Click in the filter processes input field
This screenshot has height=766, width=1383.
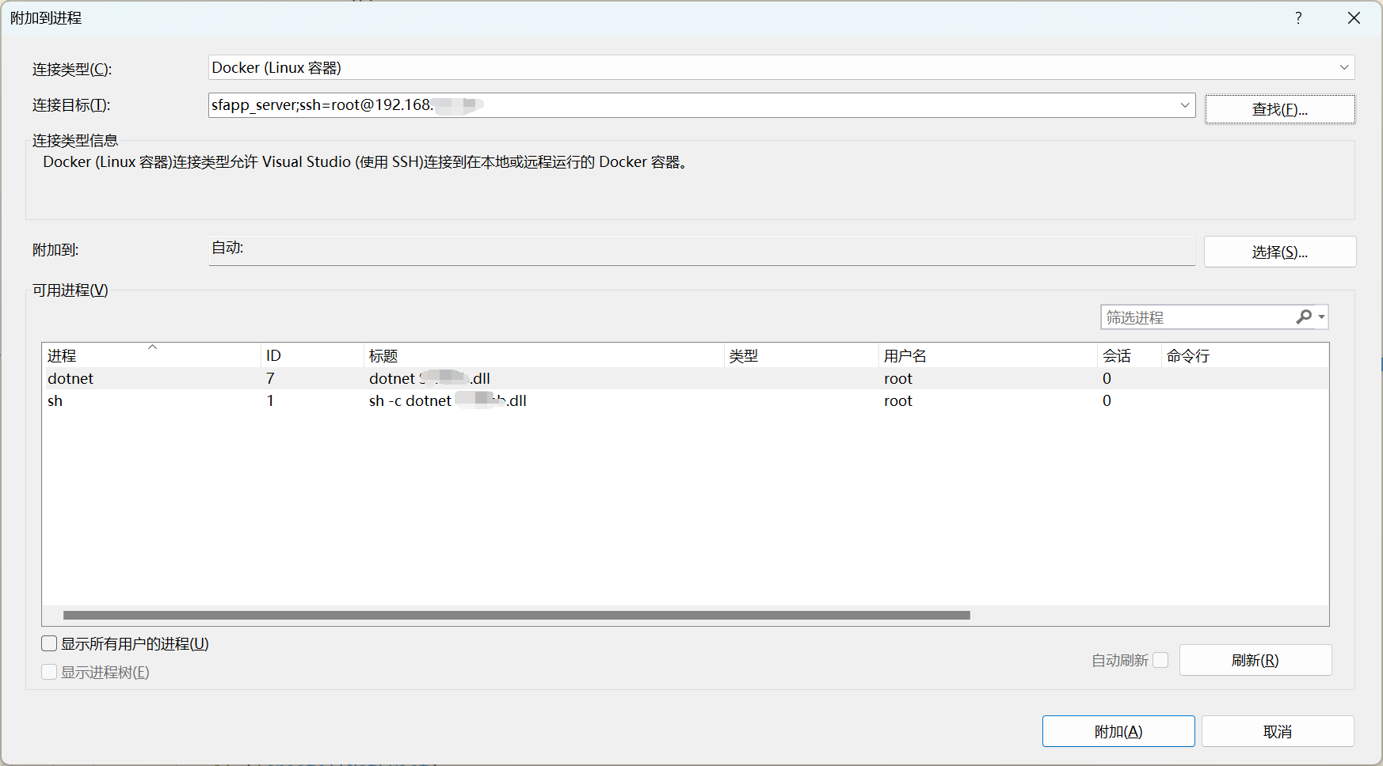point(1196,317)
